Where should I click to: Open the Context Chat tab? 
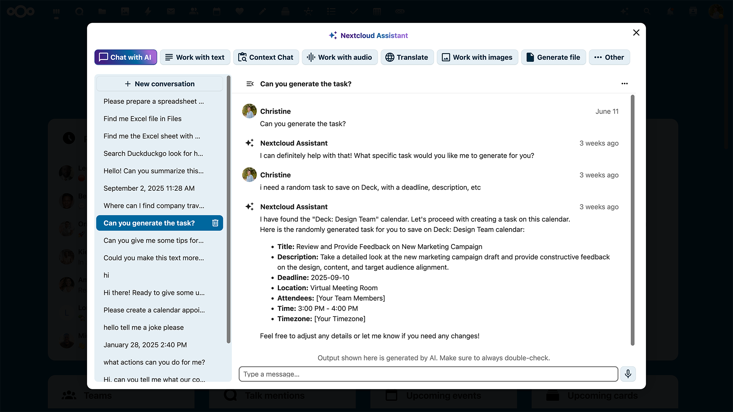pyautogui.click(x=266, y=57)
